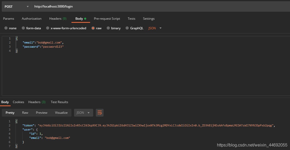Switch response view to Raw
The height and width of the screenshot is (150, 290).
click(25, 113)
